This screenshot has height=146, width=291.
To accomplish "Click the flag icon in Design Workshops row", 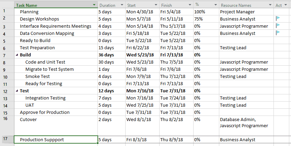I will (x=278, y=18).
